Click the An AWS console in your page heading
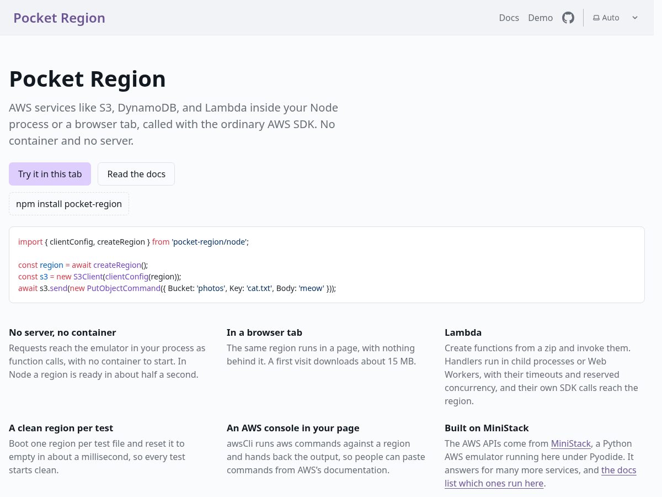662x497 pixels. point(293,428)
